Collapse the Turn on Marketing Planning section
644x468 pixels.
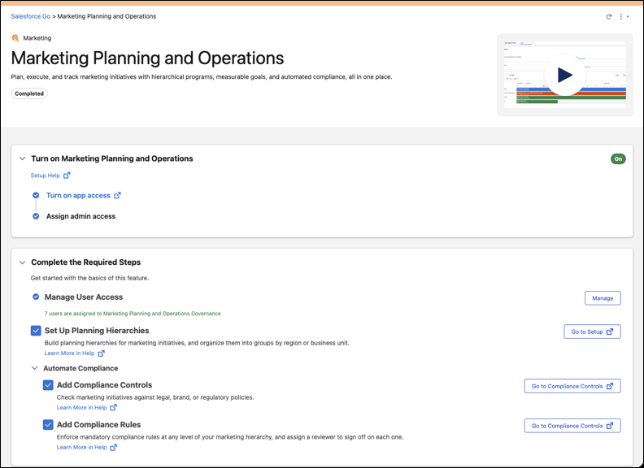point(22,158)
